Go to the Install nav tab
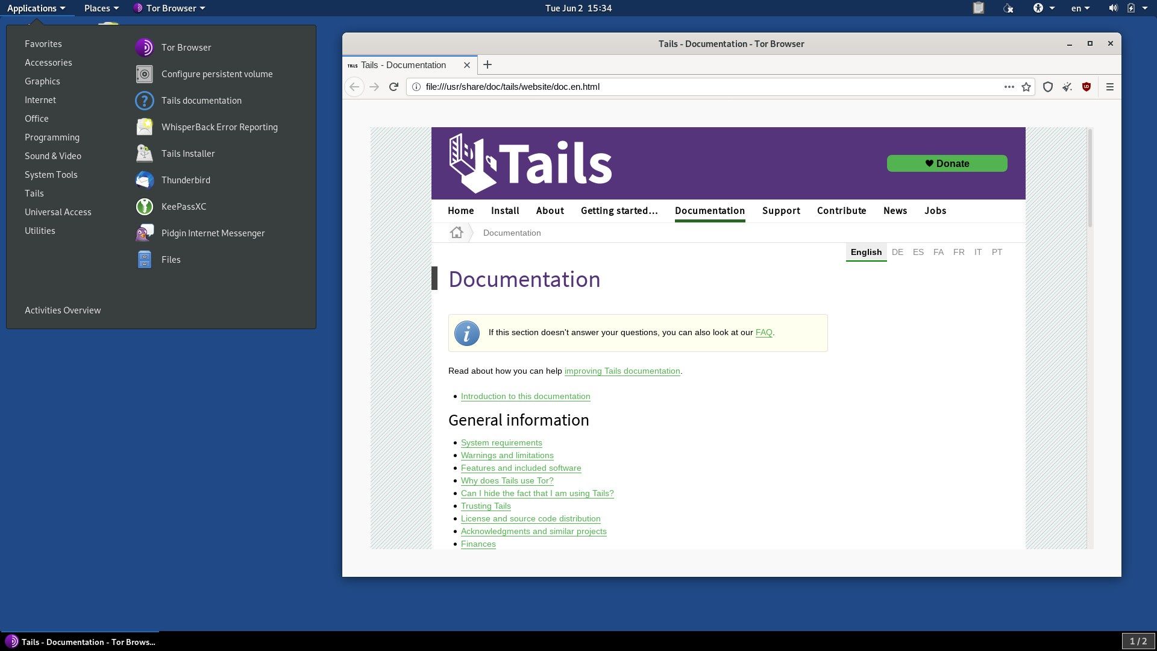This screenshot has width=1157, height=651. click(x=505, y=210)
